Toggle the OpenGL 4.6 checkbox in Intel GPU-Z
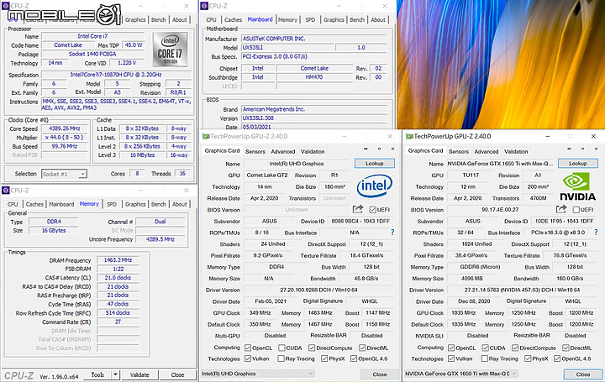Screen dimensions: 605x382 tap(354, 358)
